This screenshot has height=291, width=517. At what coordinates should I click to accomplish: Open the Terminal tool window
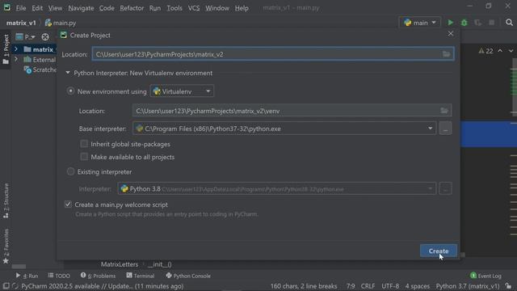pos(140,276)
